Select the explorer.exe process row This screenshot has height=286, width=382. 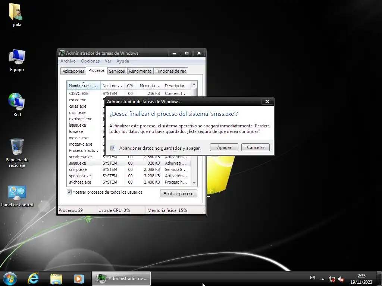[x=86, y=119]
